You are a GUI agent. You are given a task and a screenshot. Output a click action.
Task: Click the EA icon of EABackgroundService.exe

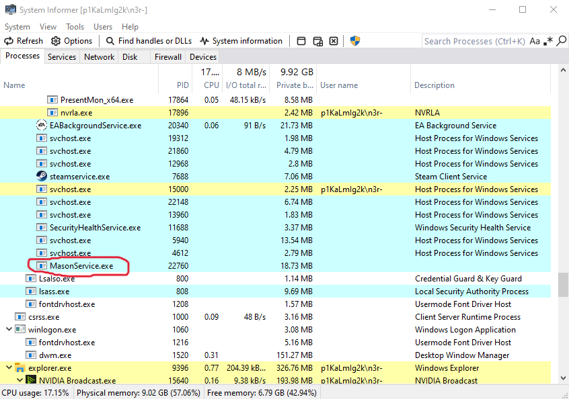click(x=42, y=126)
